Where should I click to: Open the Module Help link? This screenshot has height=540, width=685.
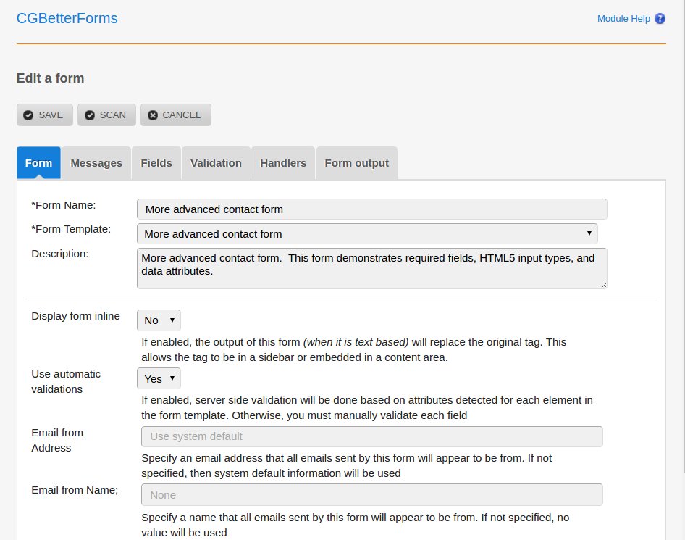click(x=623, y=18)
